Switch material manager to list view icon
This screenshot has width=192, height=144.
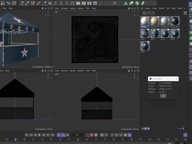pos(142,128)
